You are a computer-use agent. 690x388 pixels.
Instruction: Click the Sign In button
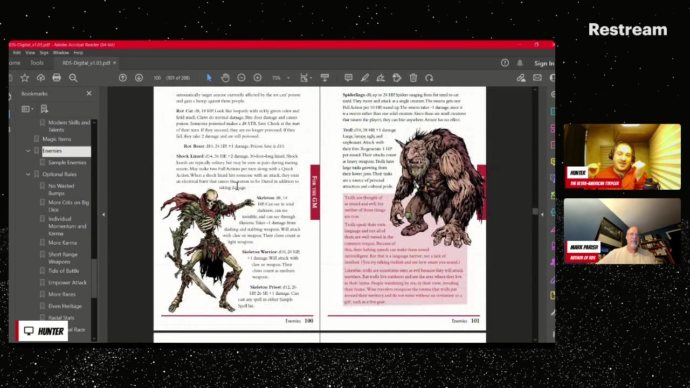click(x=544, y=63)
